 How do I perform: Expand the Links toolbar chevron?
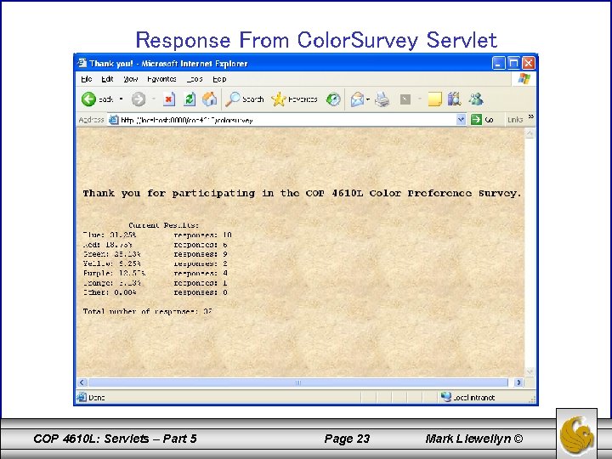pyautogui.click(x=530, y=116)
